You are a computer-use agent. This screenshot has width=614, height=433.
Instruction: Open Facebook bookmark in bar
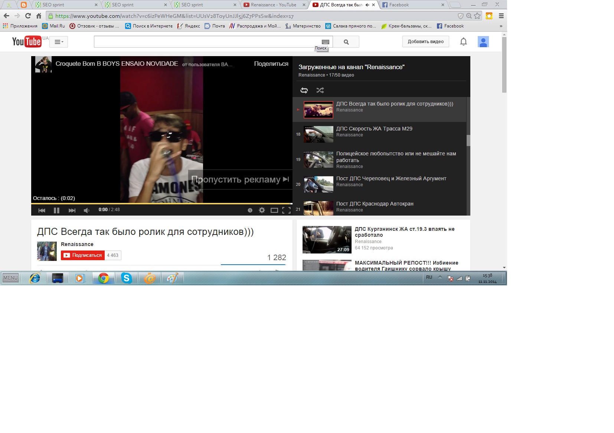(450, 26)
